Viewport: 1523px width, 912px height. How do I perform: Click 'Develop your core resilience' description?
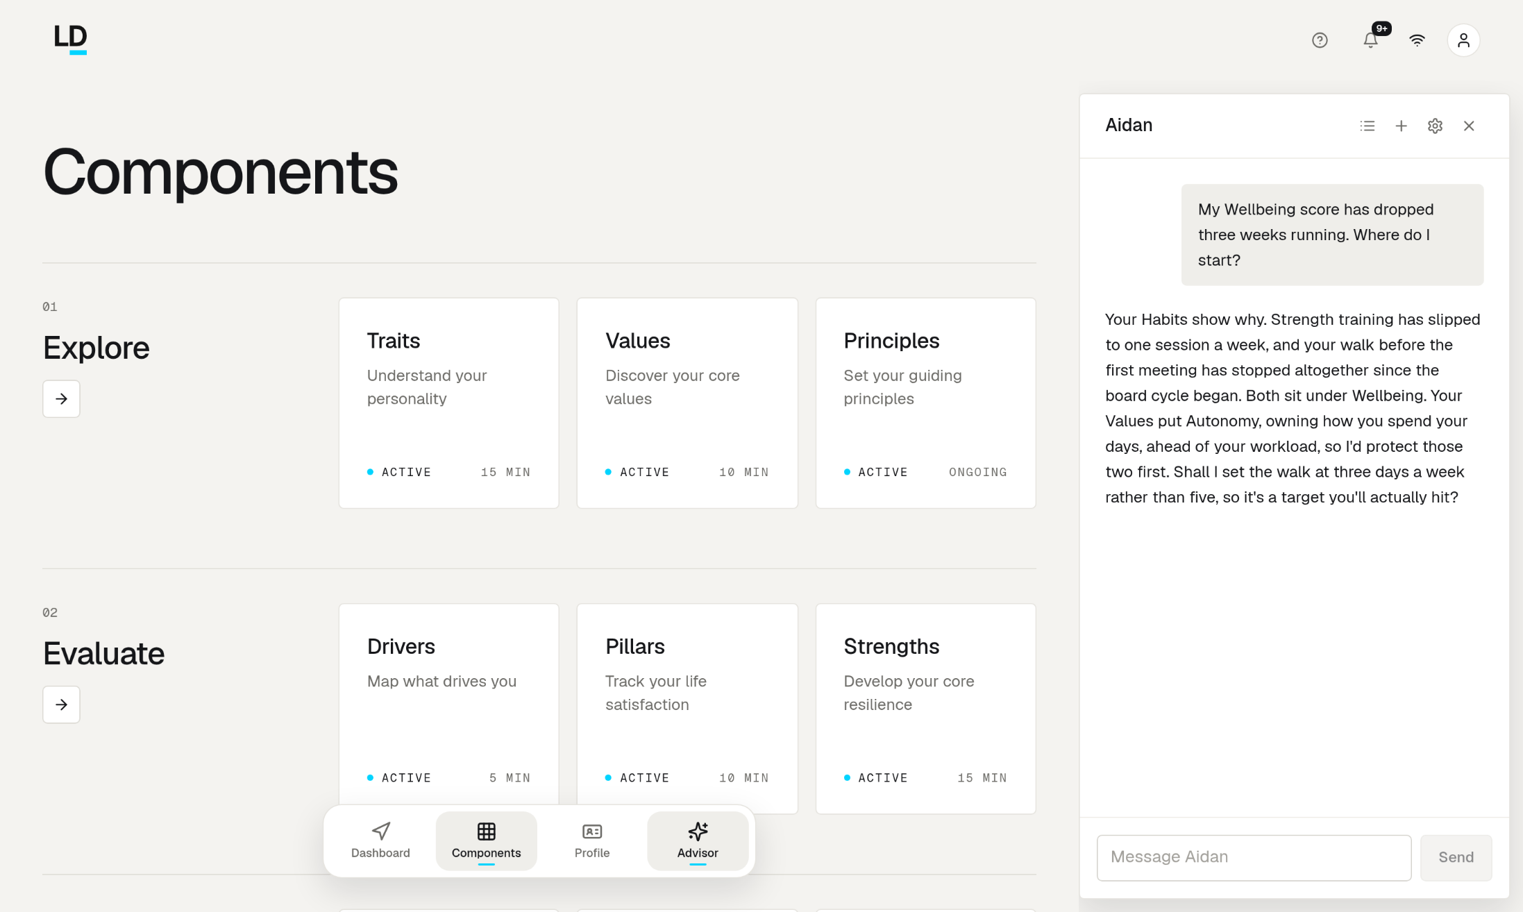click(x=909, y=693)
